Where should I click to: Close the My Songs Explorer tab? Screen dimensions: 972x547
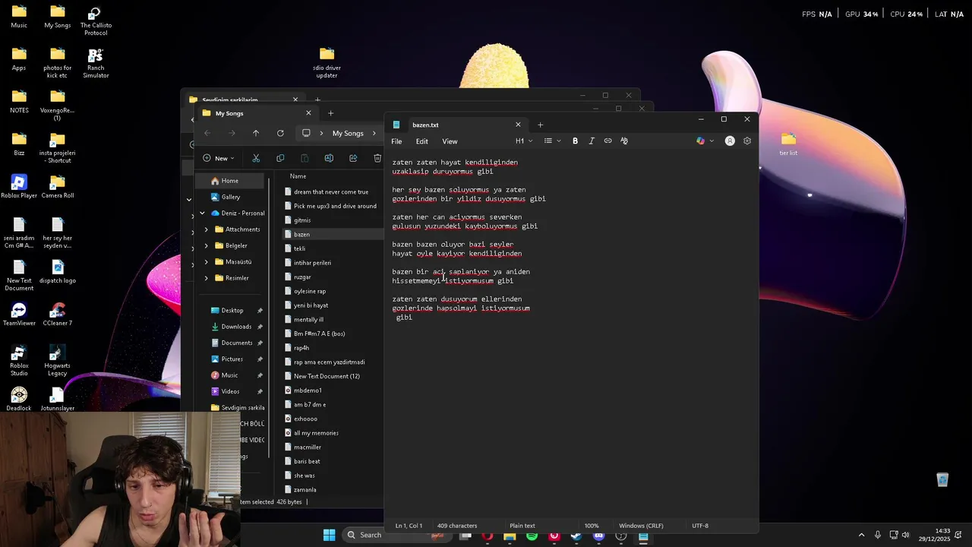coord(308,113)
